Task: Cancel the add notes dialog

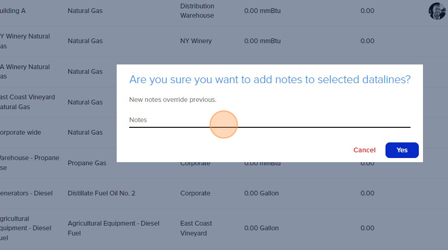Action: [x=364, y=150]
